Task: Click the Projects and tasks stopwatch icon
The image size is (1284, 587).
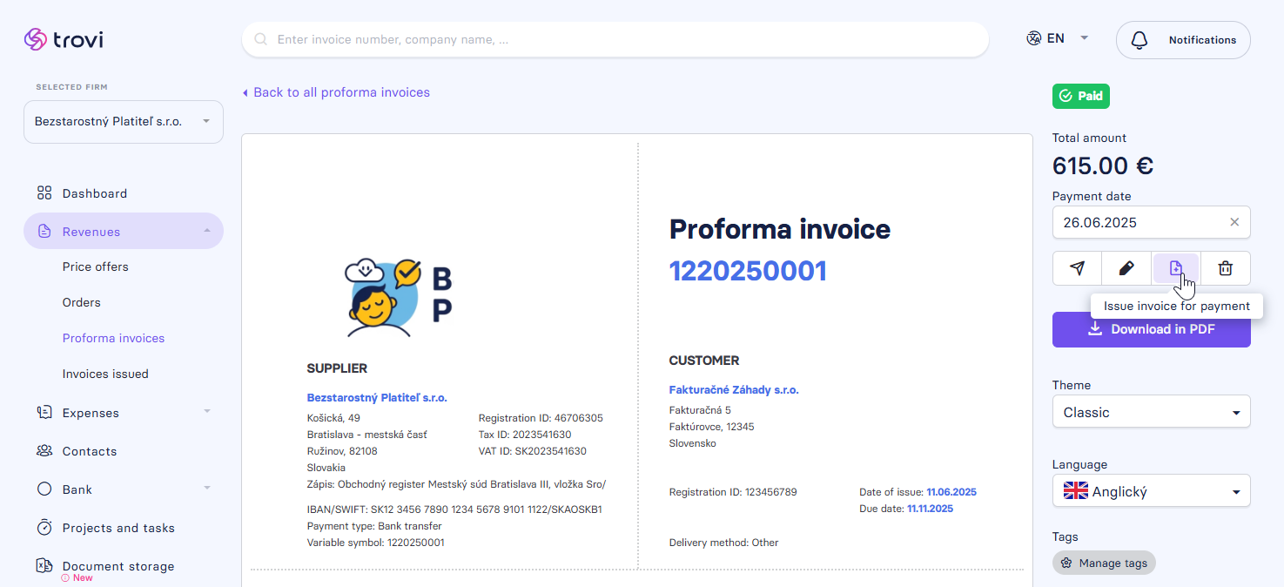Action: (x=44, y=528)
